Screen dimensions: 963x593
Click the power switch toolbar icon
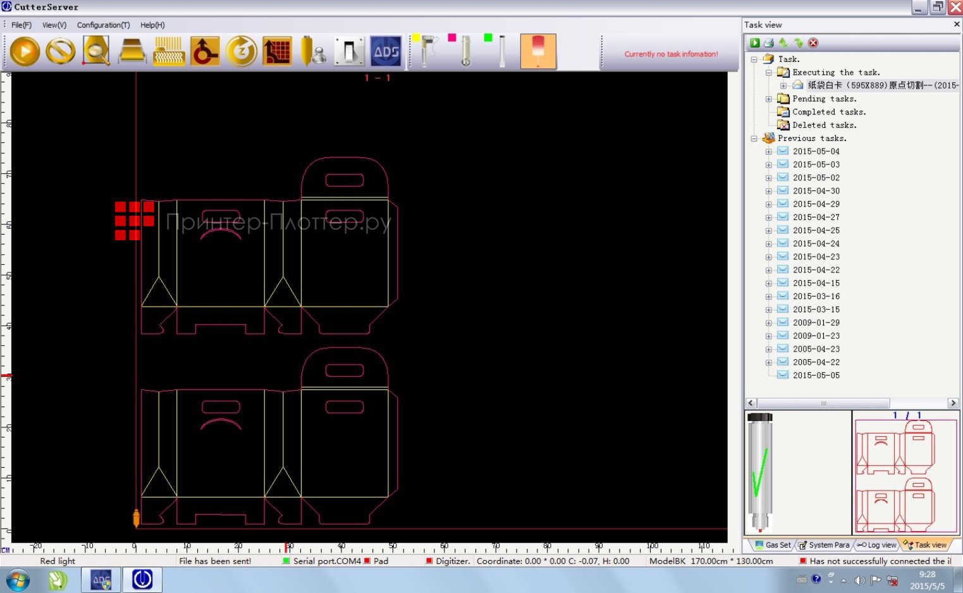(349, 51)
